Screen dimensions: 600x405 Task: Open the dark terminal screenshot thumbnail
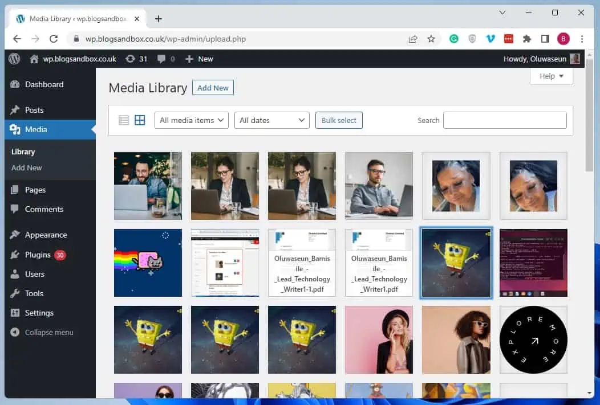[533, 263]
